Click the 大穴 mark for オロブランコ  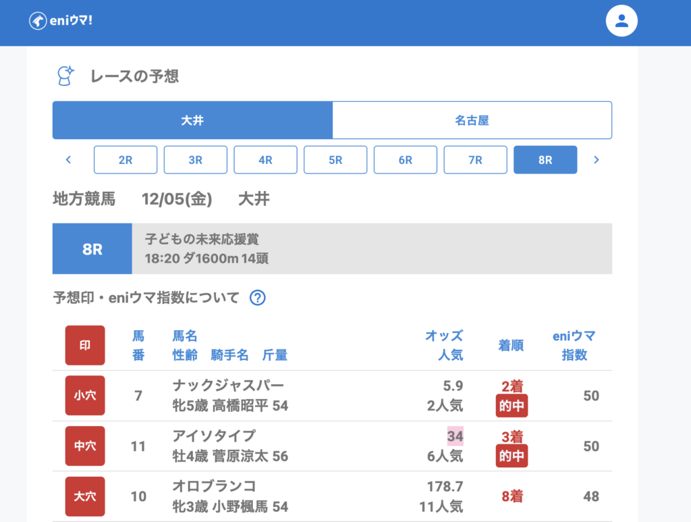(85, 496)
